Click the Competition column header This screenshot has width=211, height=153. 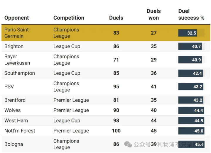coord(69,18)
